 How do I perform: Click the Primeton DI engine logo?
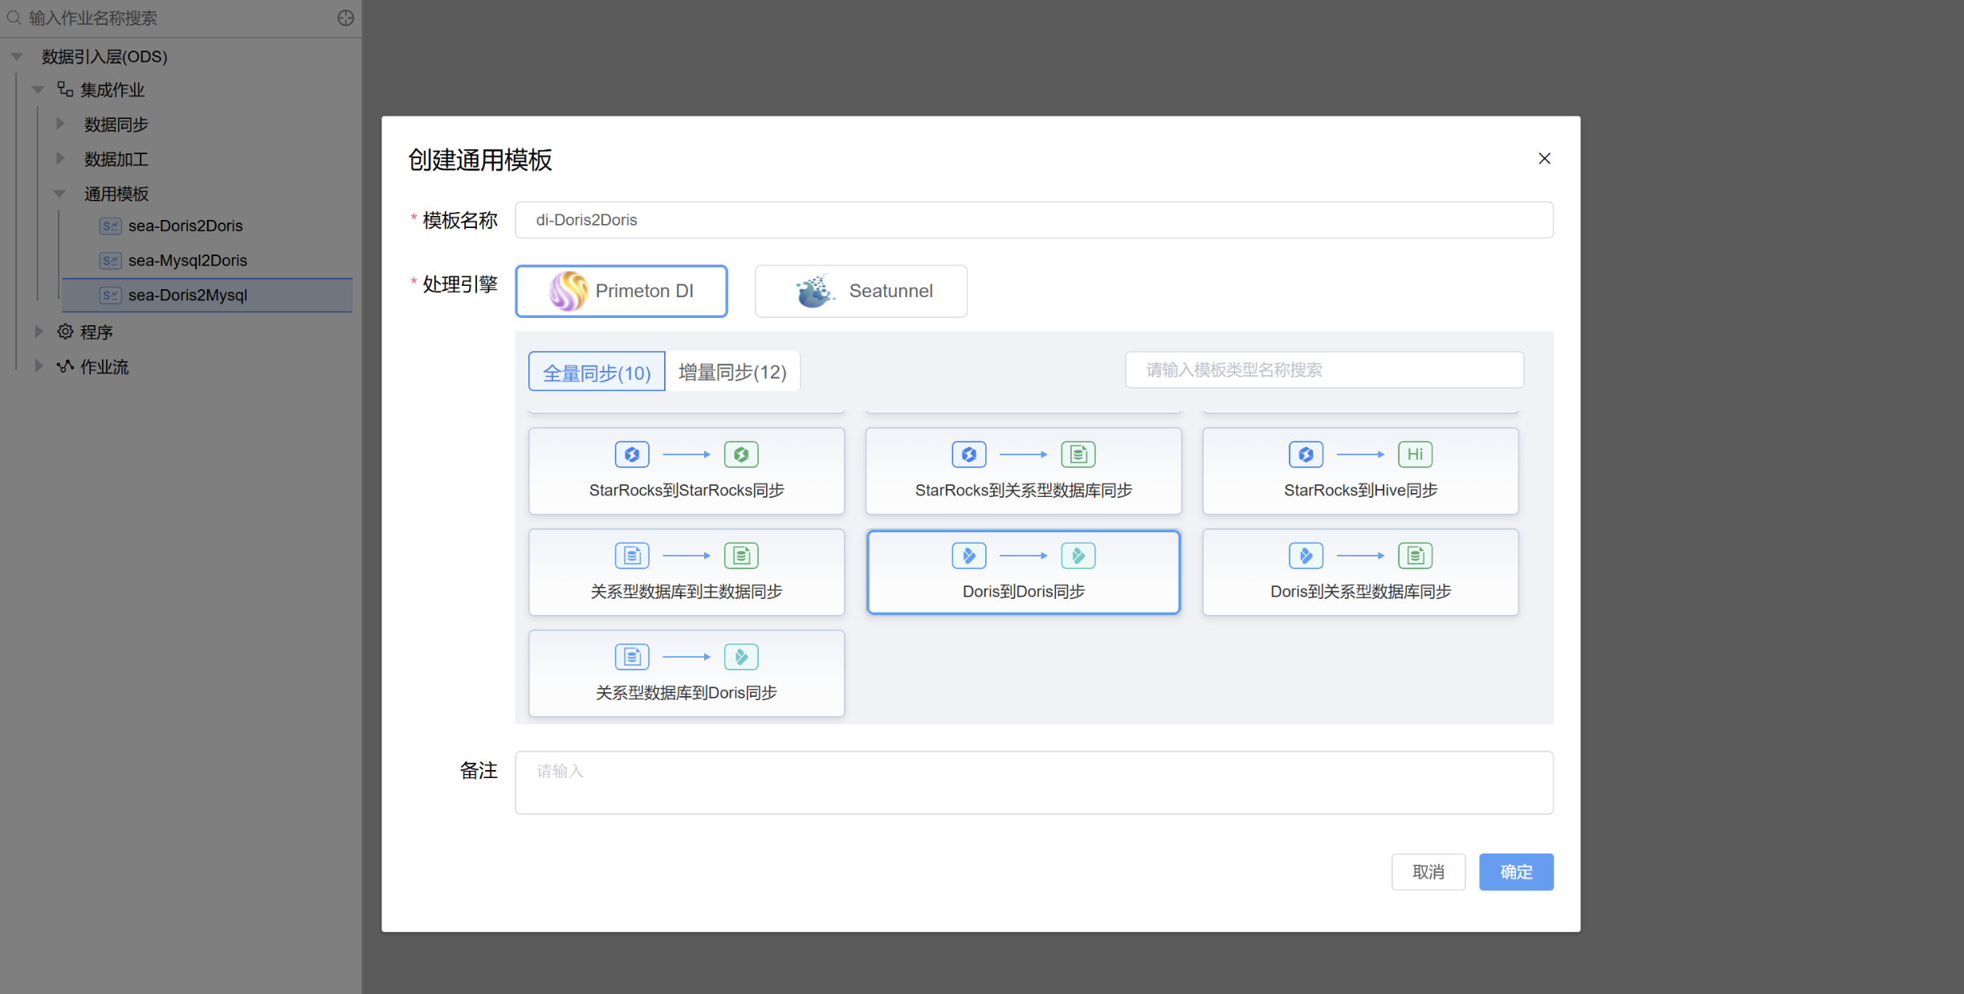click(568, 291)
